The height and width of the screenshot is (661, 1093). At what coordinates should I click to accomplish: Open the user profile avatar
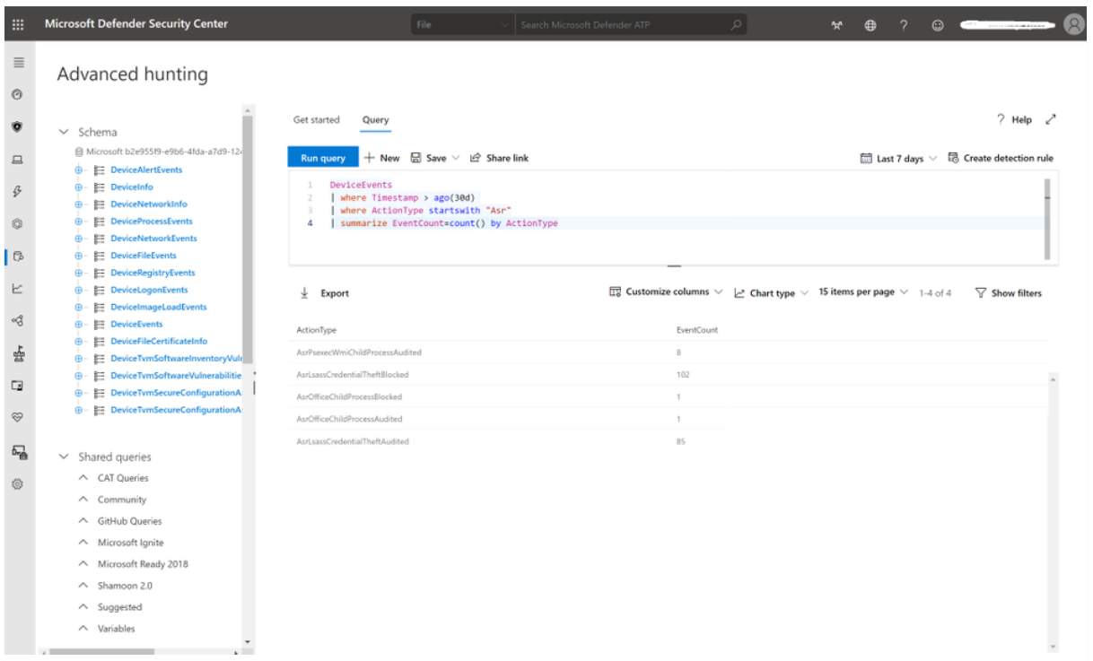[x=1073, y=25]
